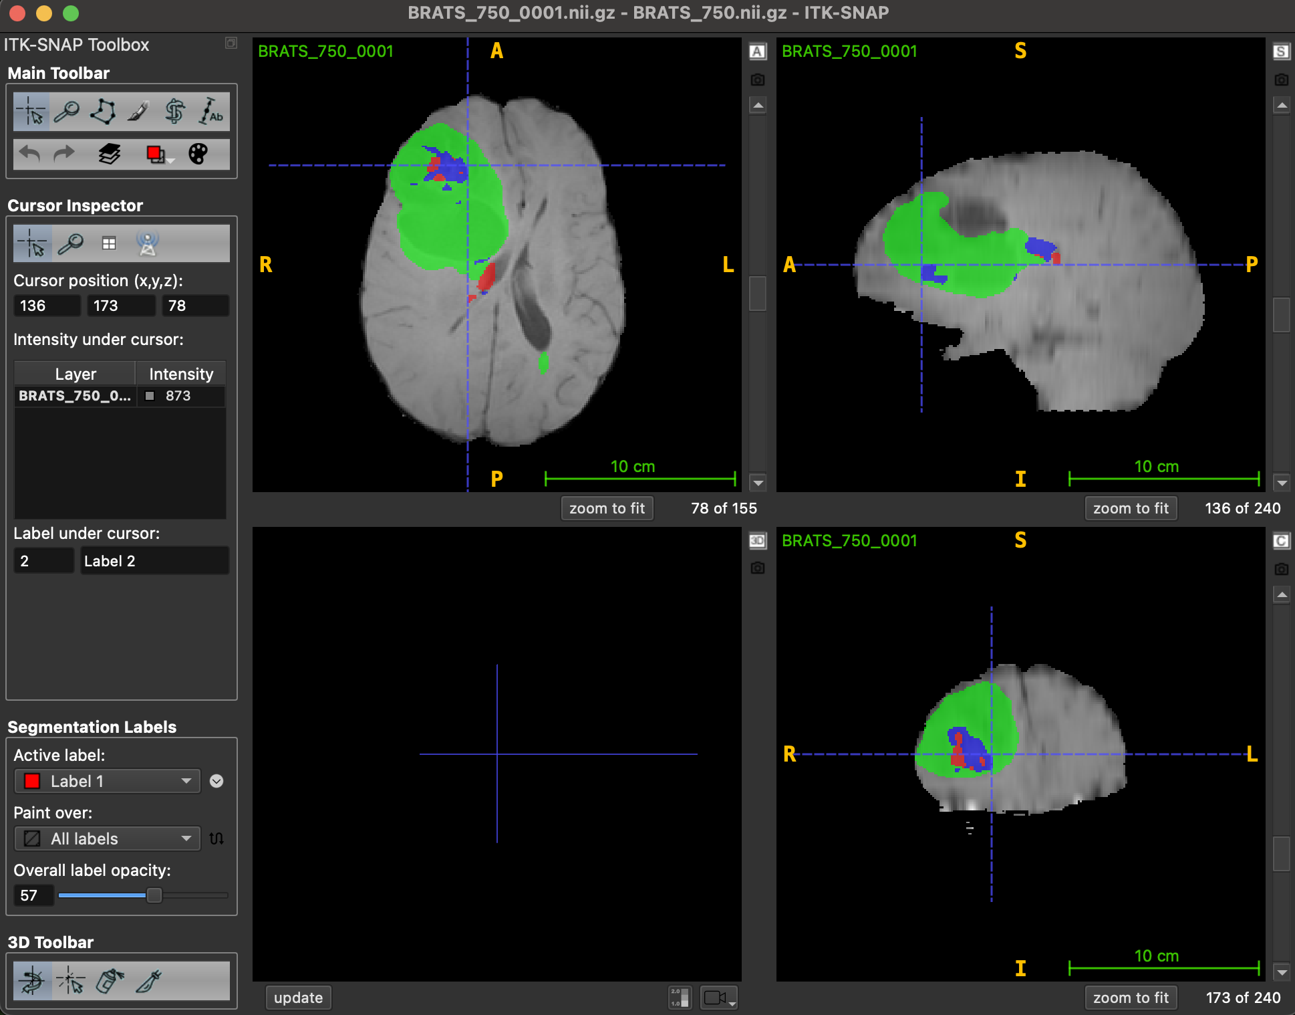The image size is (1295, 1015).
Task: Open the Active label dropdown showing Label 1
Action: (107, 781)
